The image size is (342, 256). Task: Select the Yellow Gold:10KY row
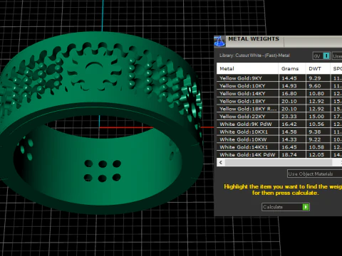coord(279,85)
